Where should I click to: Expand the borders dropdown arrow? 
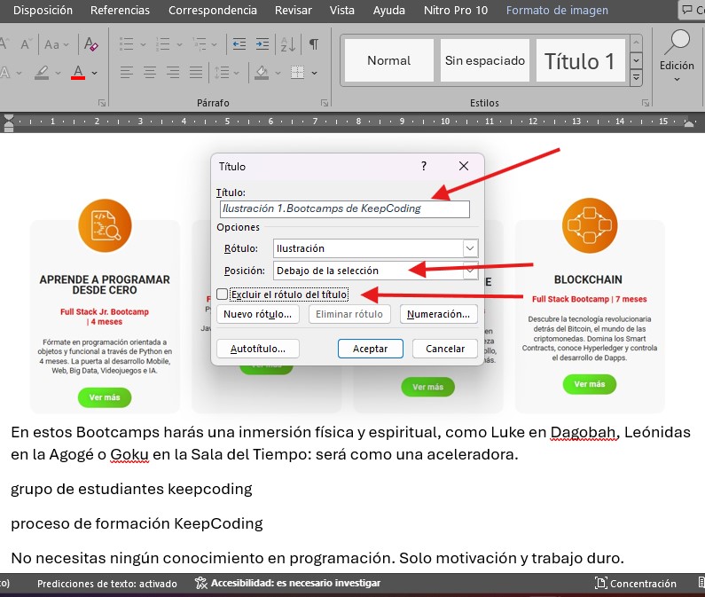tap(314, 73)
